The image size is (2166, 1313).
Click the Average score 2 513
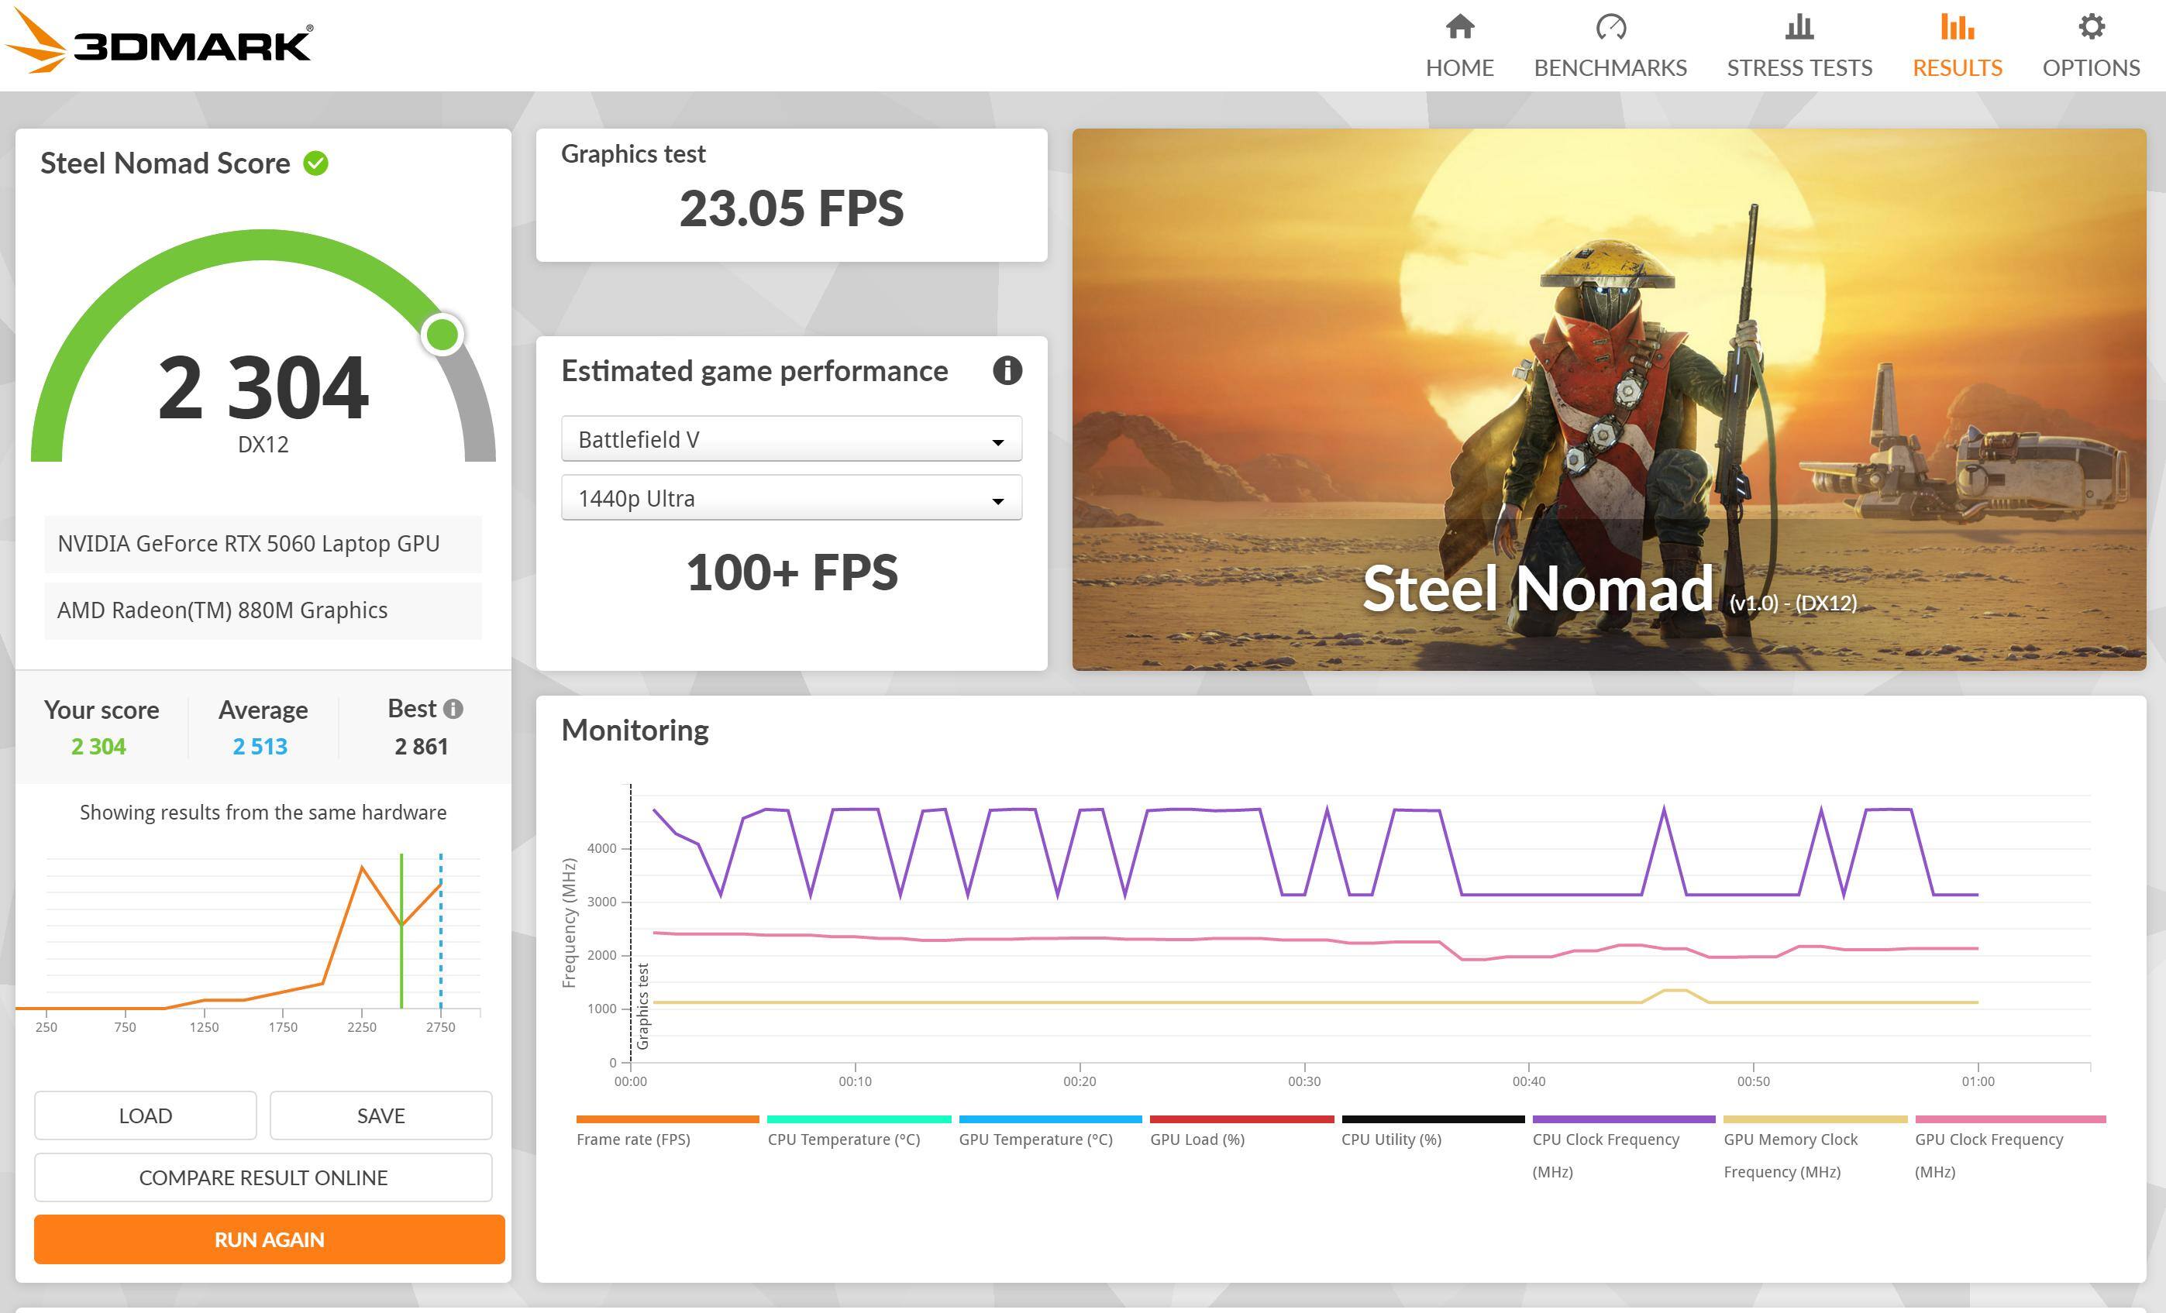pyautogui.click(x=260, y=746)
